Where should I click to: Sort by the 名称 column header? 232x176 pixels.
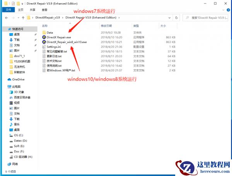(x=45, y=26)
